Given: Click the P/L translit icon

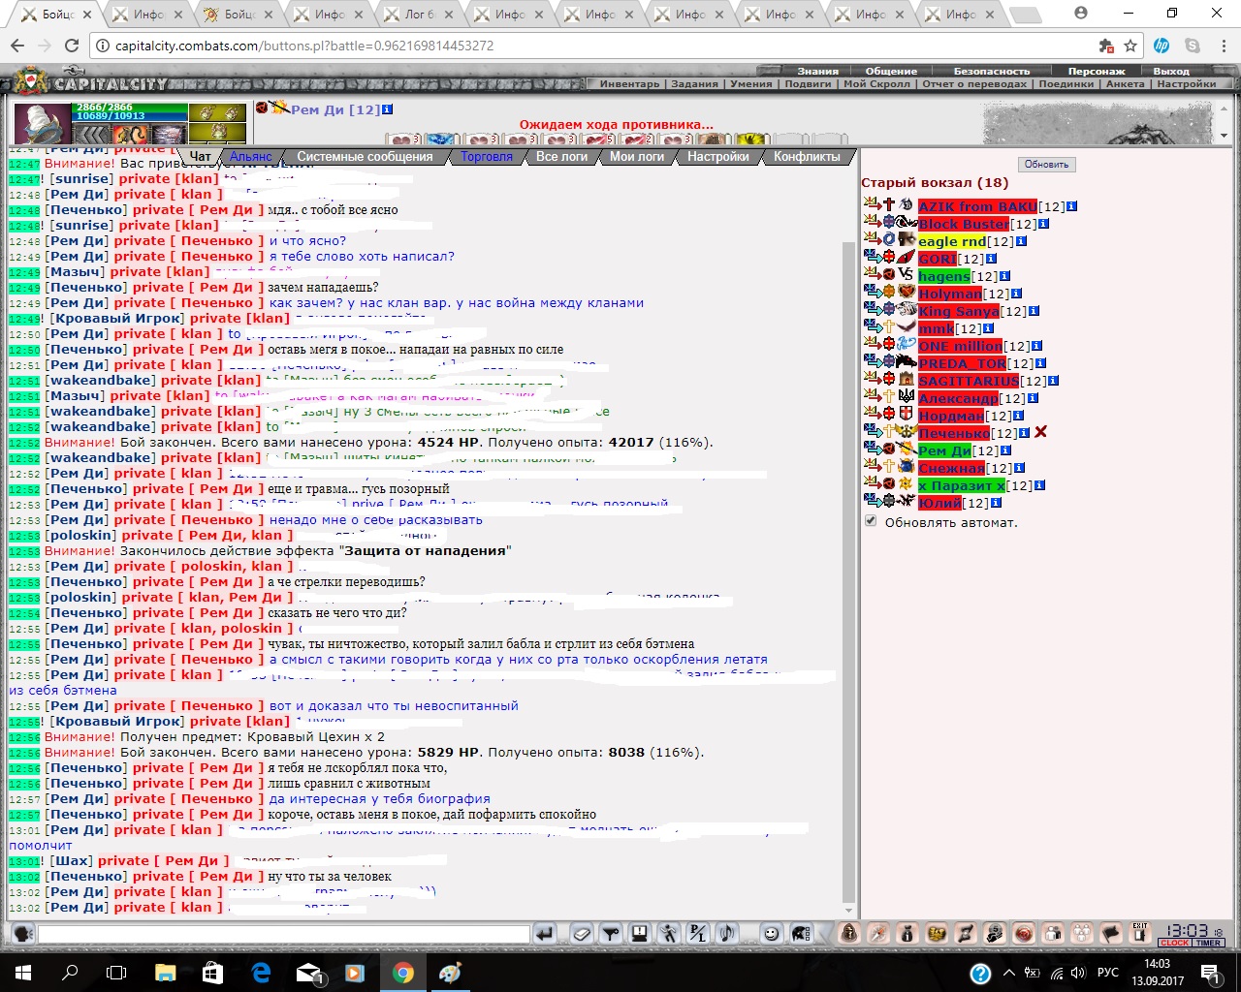Looking at the screenshot, I should coord(698,934).
